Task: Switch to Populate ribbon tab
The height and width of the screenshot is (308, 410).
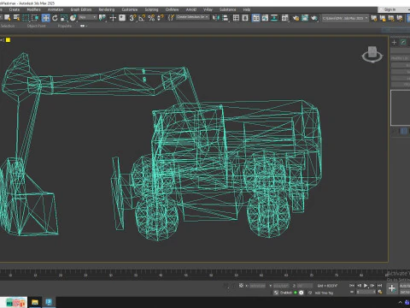Action: (x=65, y=26)
